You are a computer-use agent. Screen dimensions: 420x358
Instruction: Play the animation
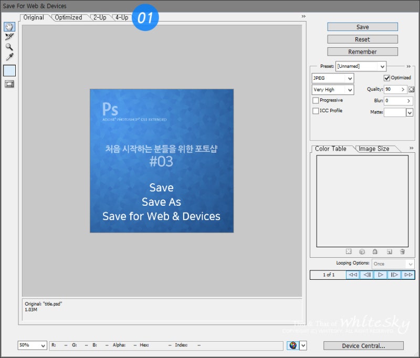380,275
